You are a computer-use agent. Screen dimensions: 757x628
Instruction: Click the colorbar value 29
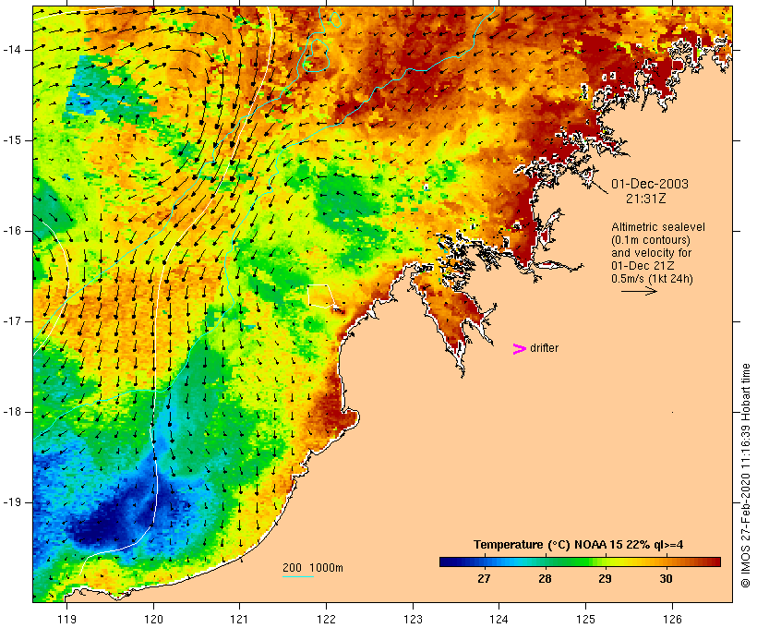605,578
